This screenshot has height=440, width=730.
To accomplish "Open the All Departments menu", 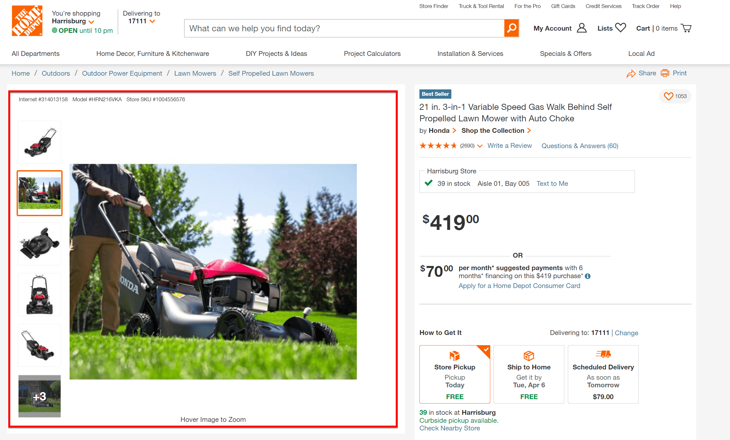I will click(35, 53).
